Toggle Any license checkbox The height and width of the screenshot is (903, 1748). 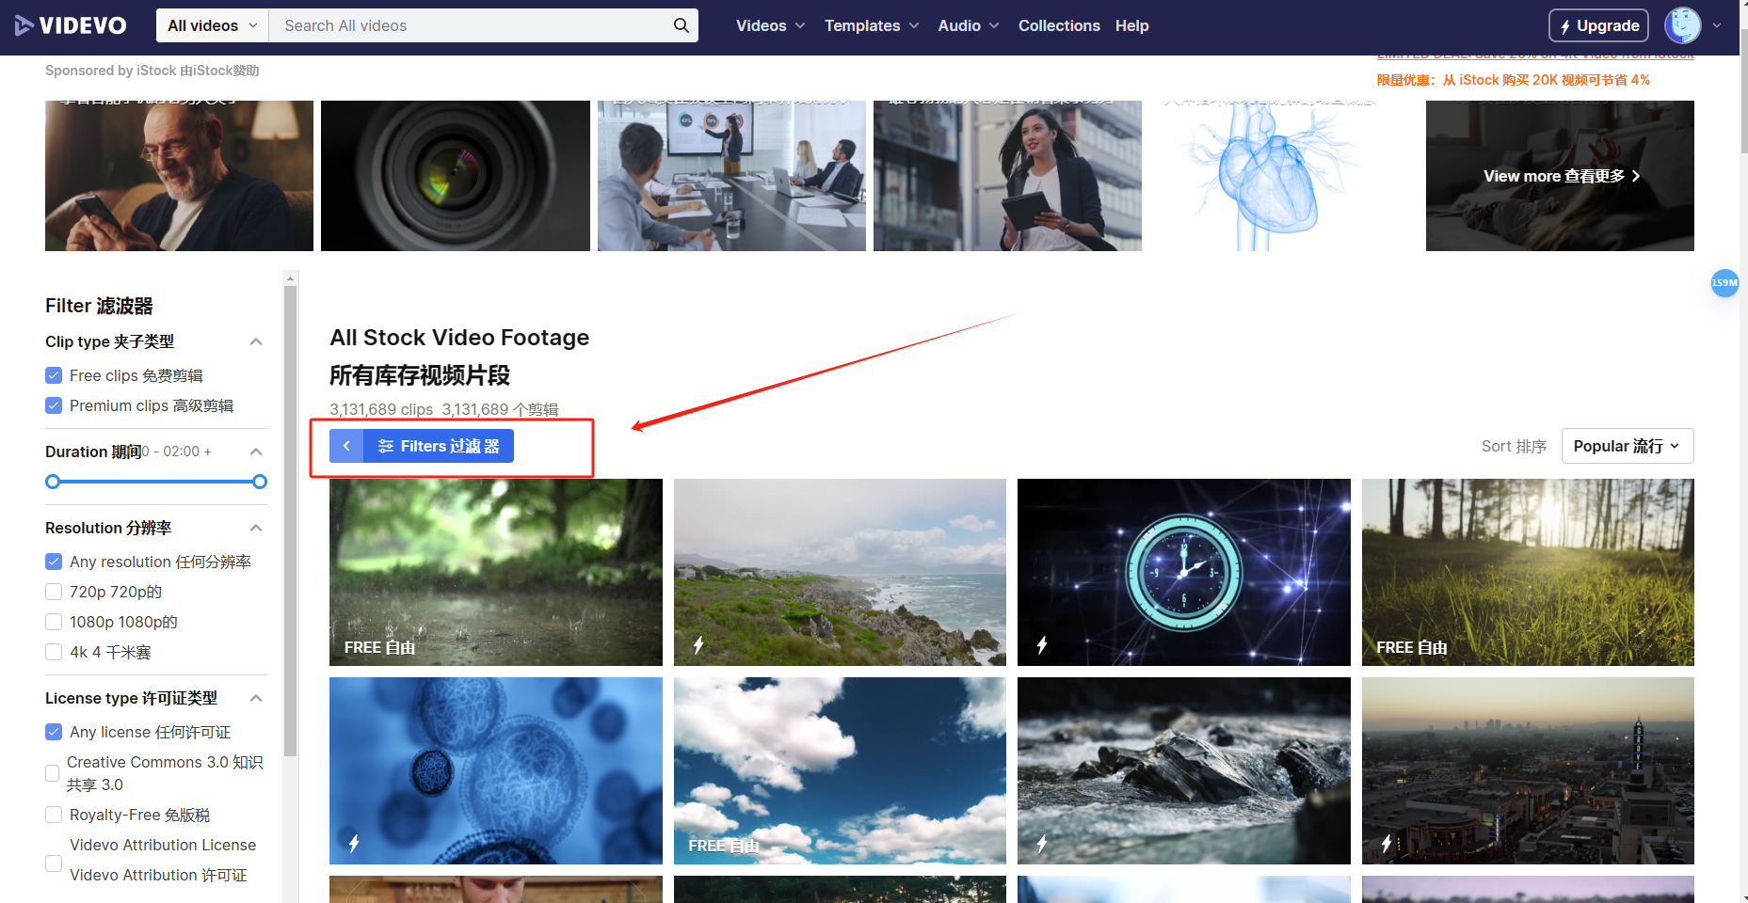pos(54,732)
